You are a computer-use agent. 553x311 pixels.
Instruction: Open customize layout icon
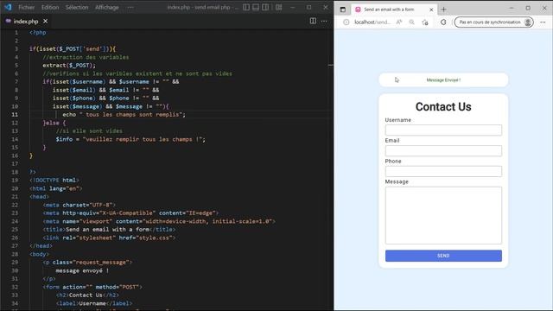point(278,7)
